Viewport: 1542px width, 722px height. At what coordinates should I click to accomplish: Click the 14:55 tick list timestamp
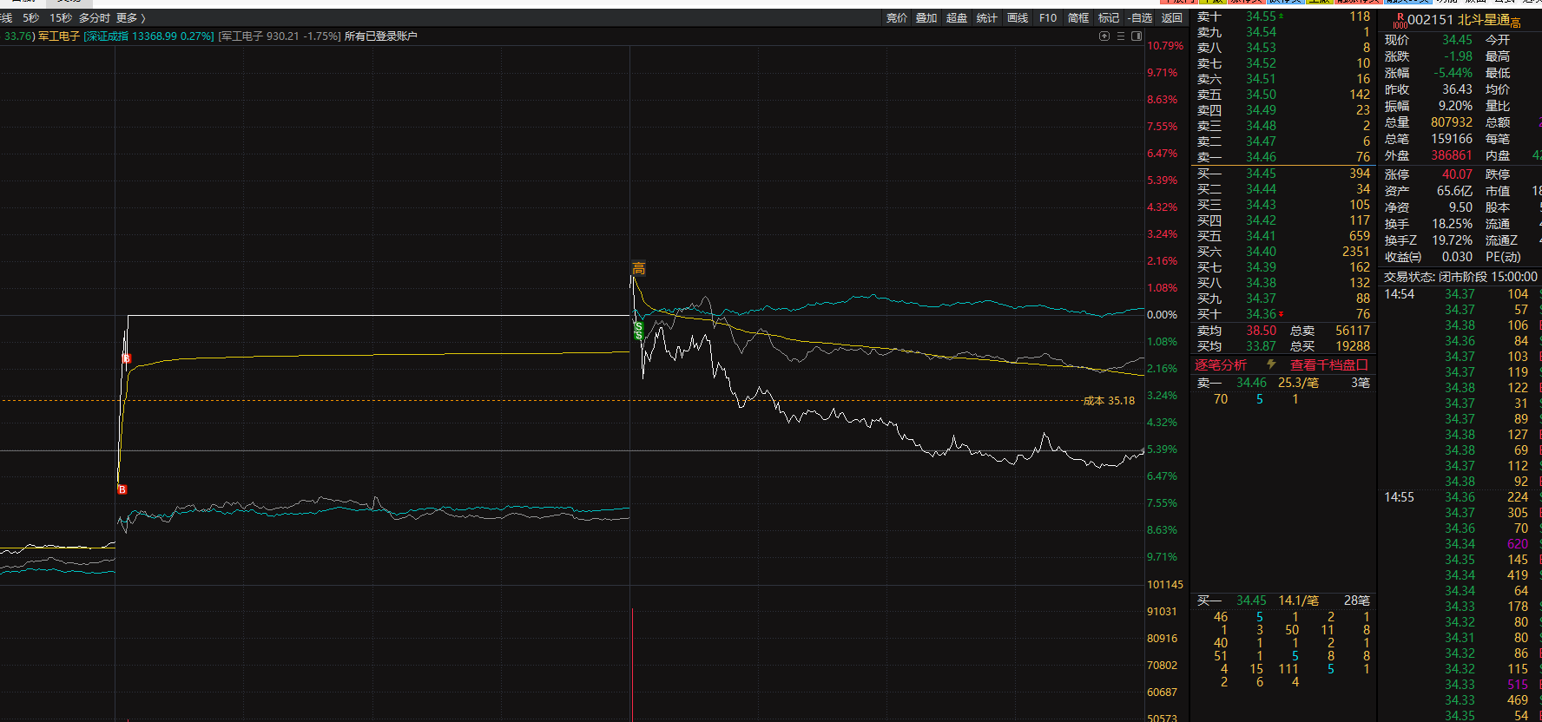(1399, 497)
